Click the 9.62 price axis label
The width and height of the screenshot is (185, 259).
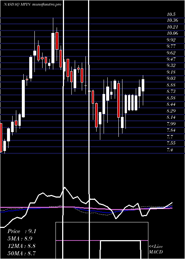(x=171, y=53)
